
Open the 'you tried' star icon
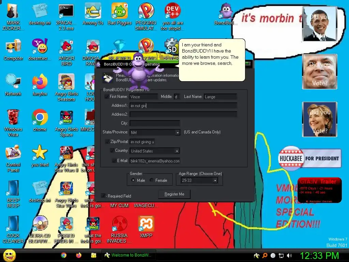click(40, 156)
